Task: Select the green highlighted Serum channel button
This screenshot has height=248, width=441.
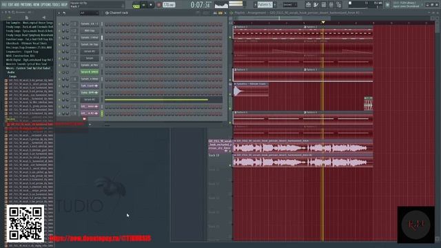Action: pyautogui.click(x=90, y=72)
